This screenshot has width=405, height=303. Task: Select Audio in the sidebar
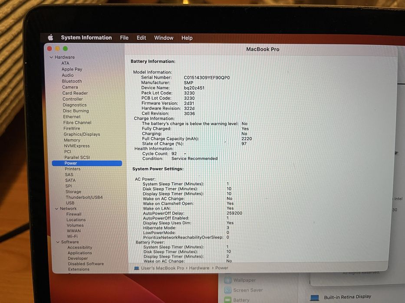68,75
